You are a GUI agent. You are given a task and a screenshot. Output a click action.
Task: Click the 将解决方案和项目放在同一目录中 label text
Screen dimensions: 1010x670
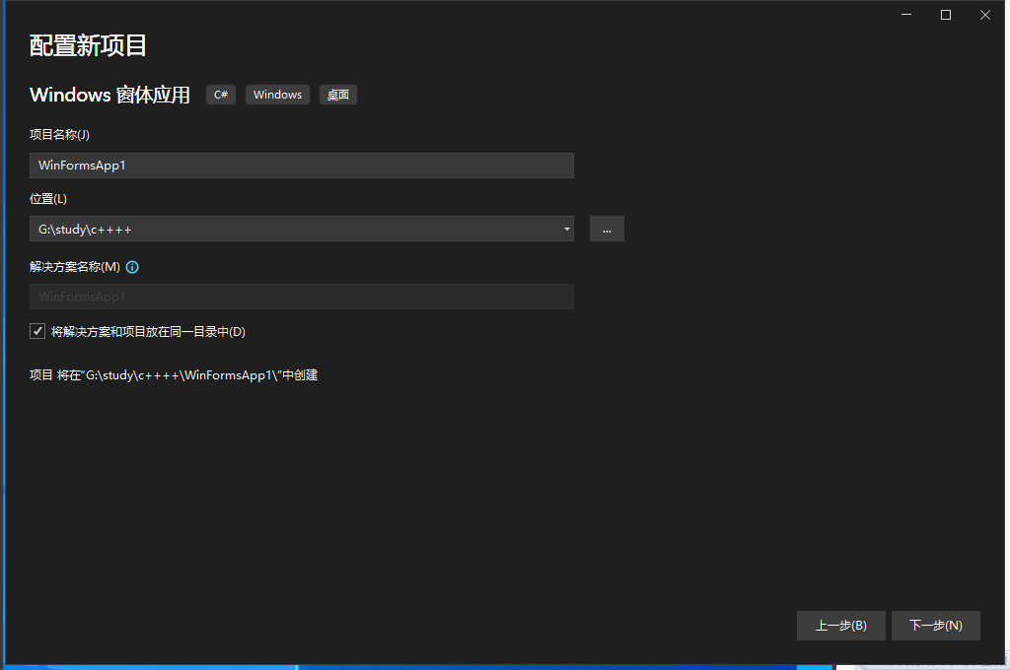[148, 332]
